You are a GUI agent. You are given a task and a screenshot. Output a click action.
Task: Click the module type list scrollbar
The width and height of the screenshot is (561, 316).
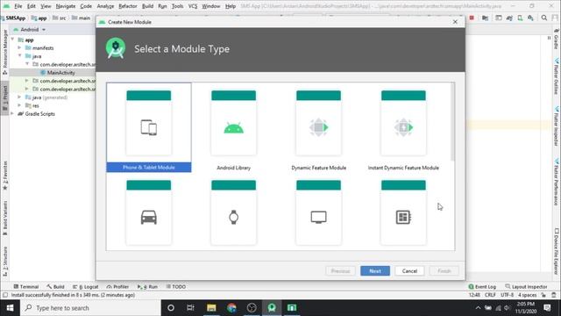tap(452, 122)
